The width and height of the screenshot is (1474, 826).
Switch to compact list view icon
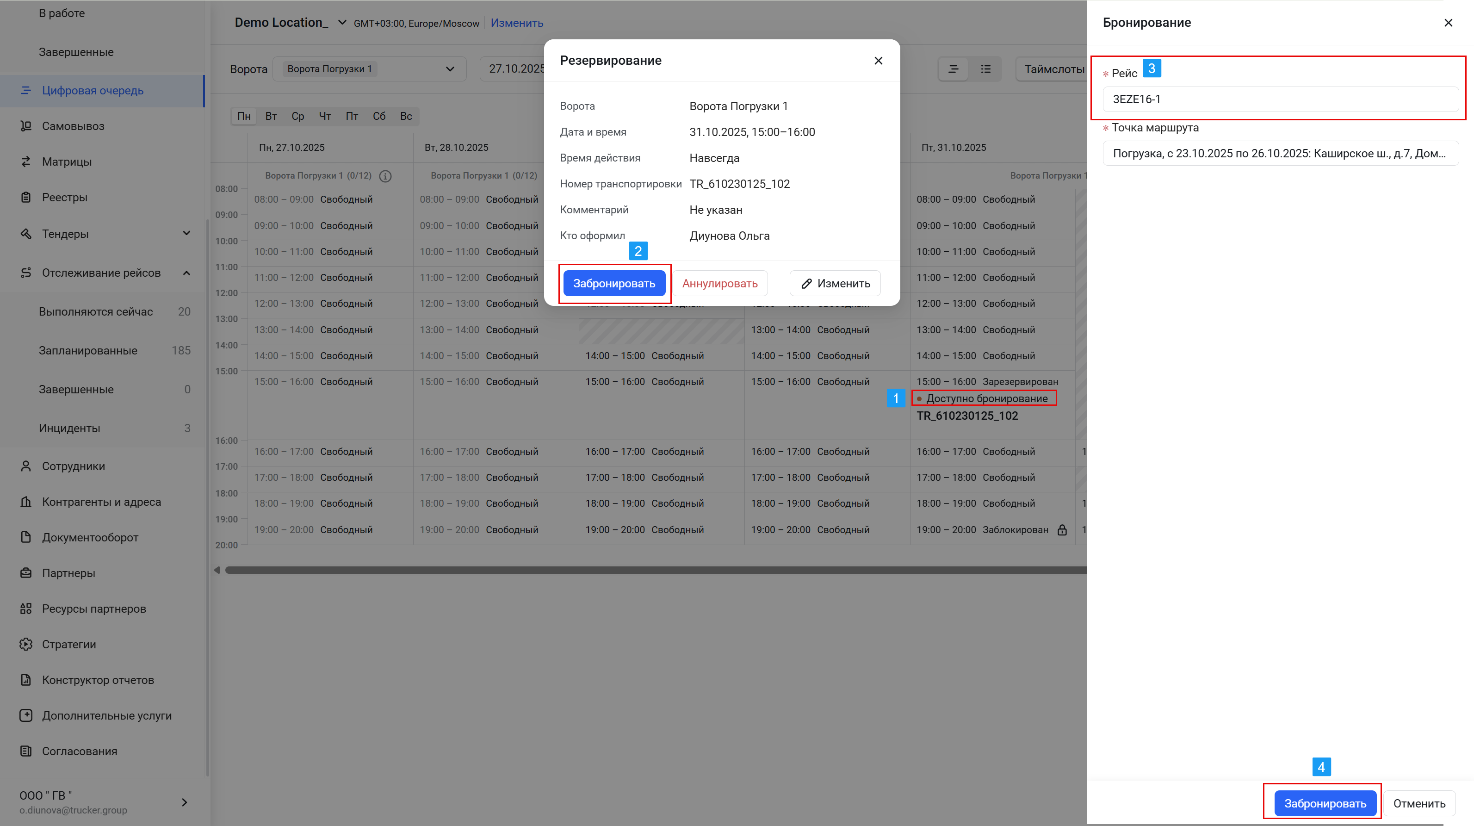[x=954, y=69]
